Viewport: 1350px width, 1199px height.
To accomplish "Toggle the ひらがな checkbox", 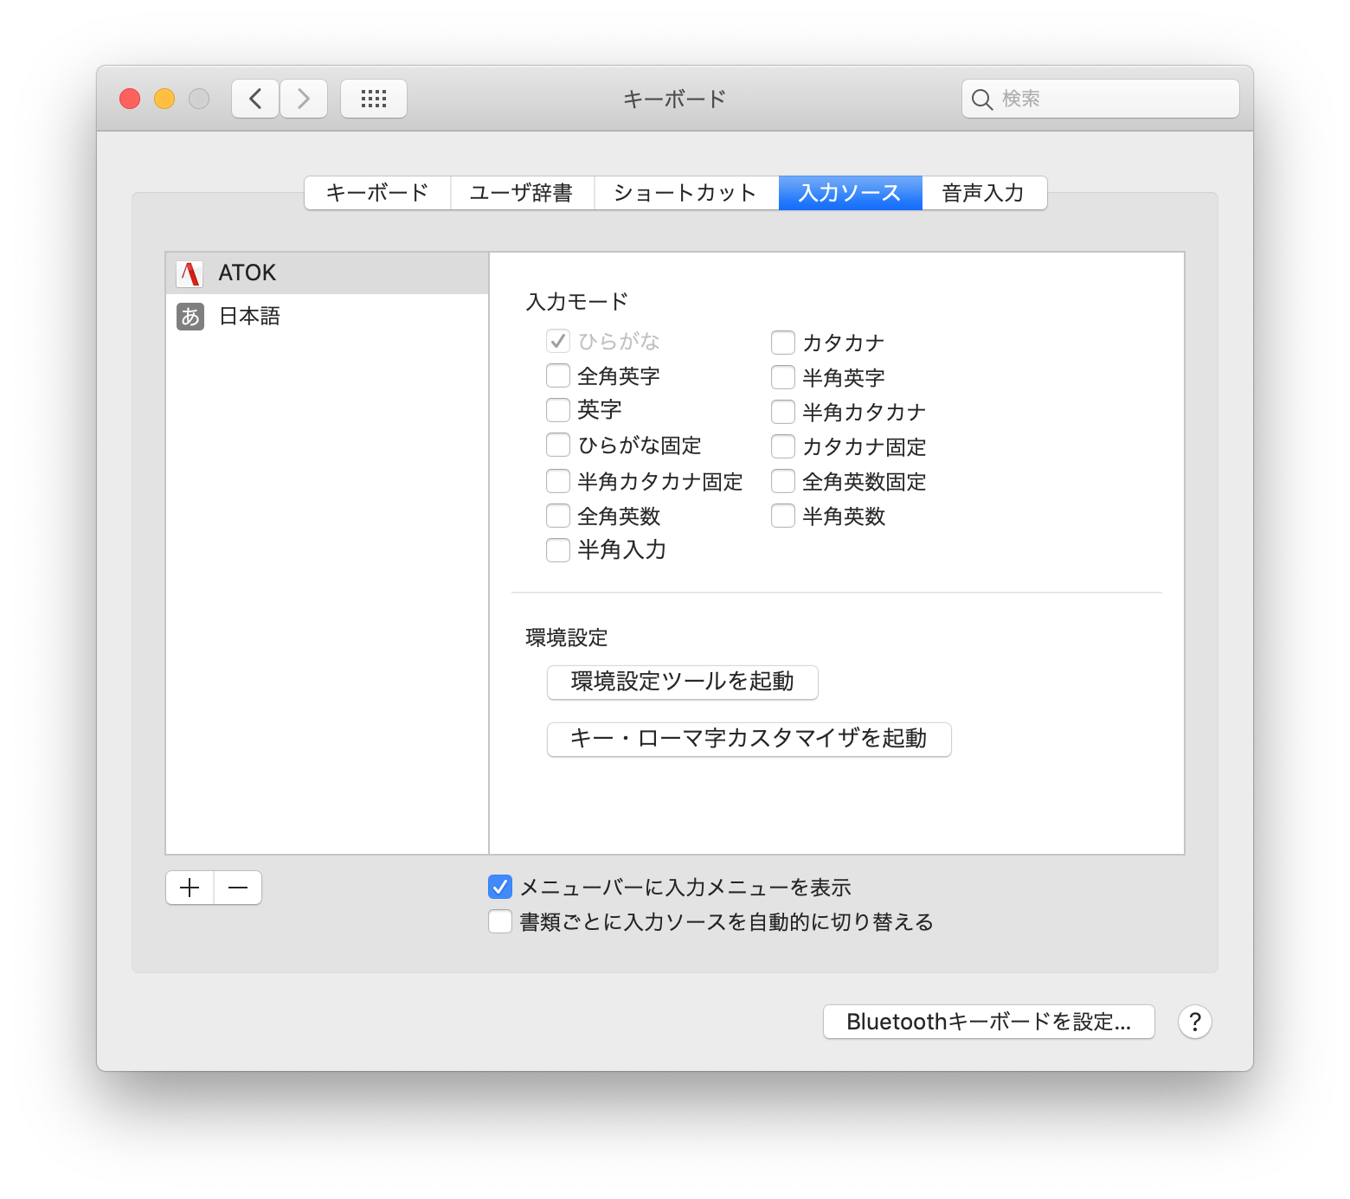I will click(x=558, y=342).
